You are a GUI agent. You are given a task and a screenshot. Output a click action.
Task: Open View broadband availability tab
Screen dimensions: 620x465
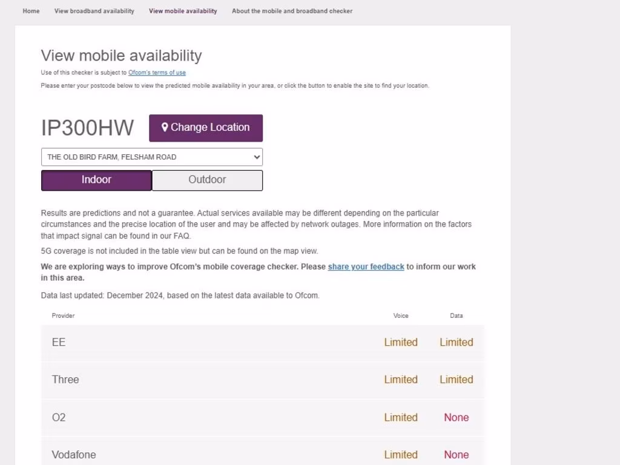[94, 11]
